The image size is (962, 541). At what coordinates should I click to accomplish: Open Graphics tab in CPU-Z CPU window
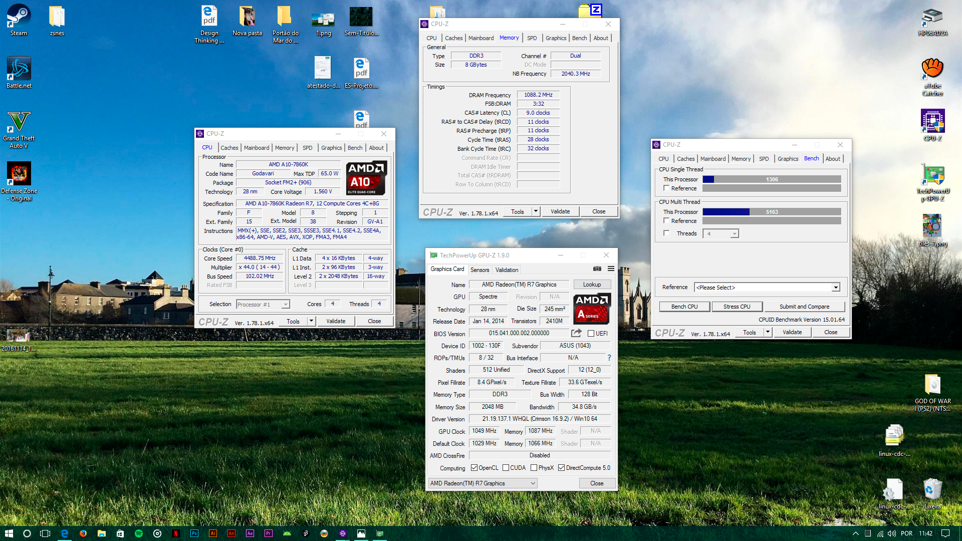(x=331, y=148)
